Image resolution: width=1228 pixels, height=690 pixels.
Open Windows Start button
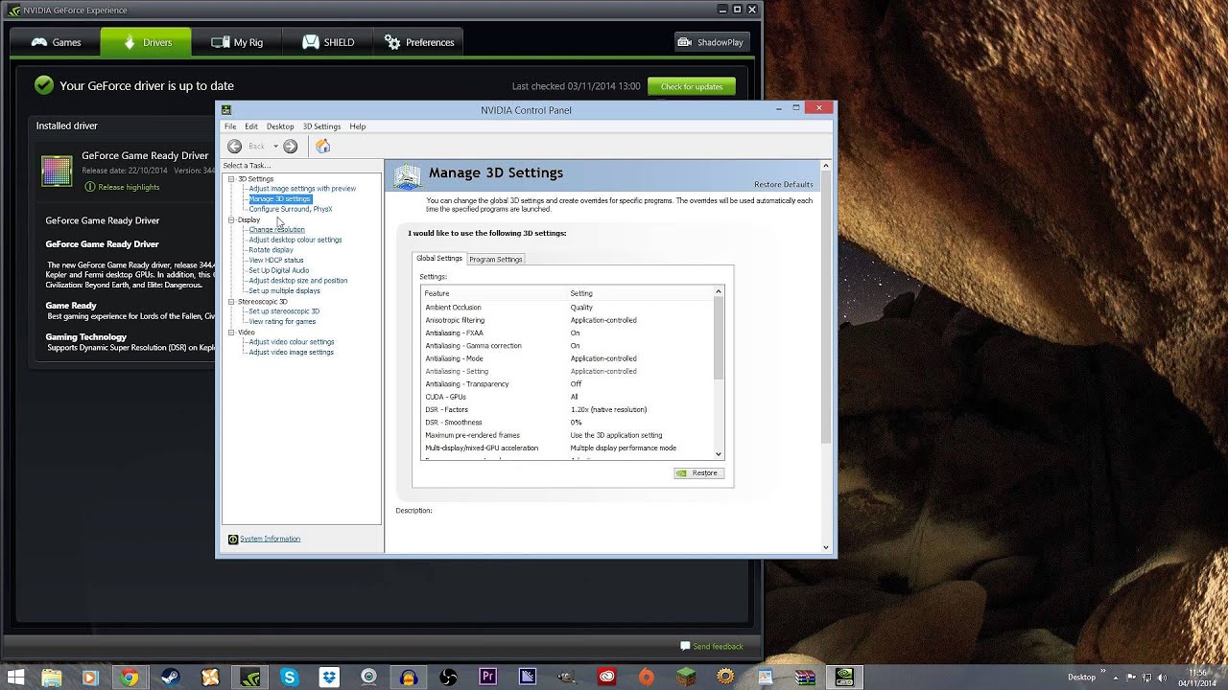point(16,678)
